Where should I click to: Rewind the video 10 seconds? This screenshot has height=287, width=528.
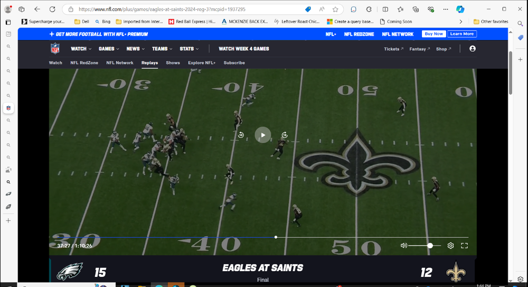point(241,135)
